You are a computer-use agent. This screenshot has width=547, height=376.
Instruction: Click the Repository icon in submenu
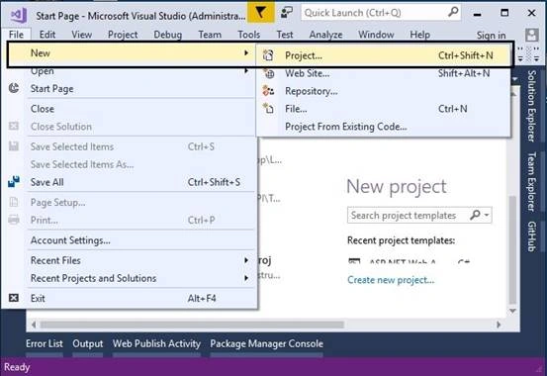tap(268, 91)
